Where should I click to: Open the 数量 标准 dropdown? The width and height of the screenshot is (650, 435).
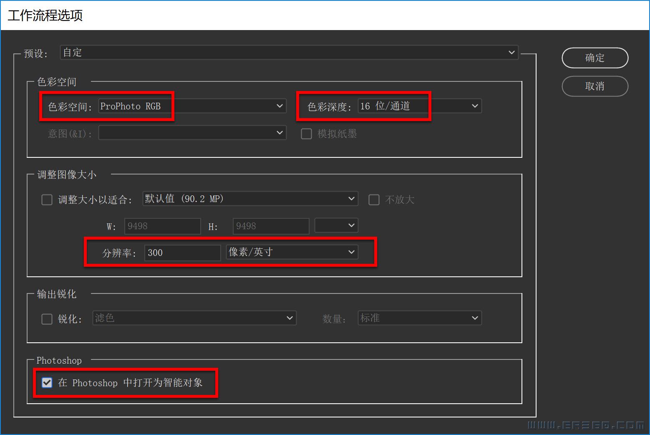point(420,318)
